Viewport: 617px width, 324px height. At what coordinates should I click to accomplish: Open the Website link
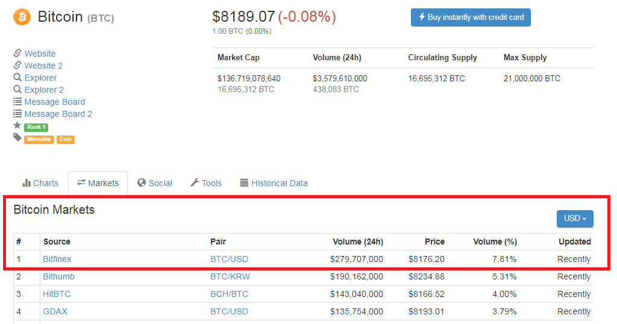pos(40,54)
